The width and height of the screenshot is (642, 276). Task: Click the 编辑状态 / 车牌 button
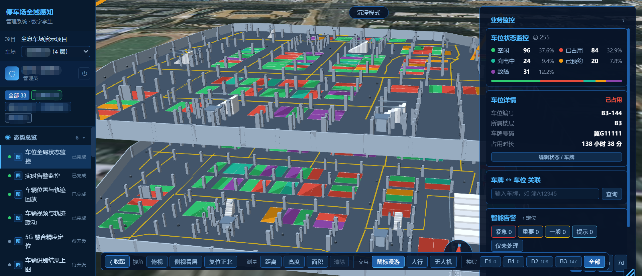(556, 157)
